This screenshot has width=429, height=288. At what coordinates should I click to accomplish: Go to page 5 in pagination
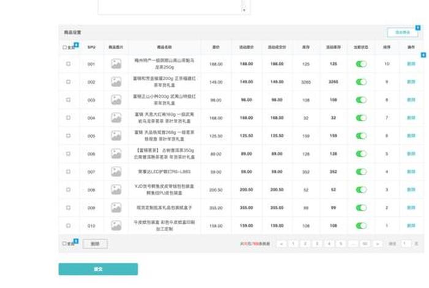(x=341, y=244)
